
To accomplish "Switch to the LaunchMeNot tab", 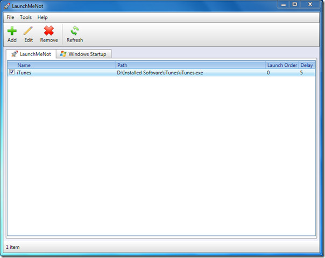I will point(31,54).
